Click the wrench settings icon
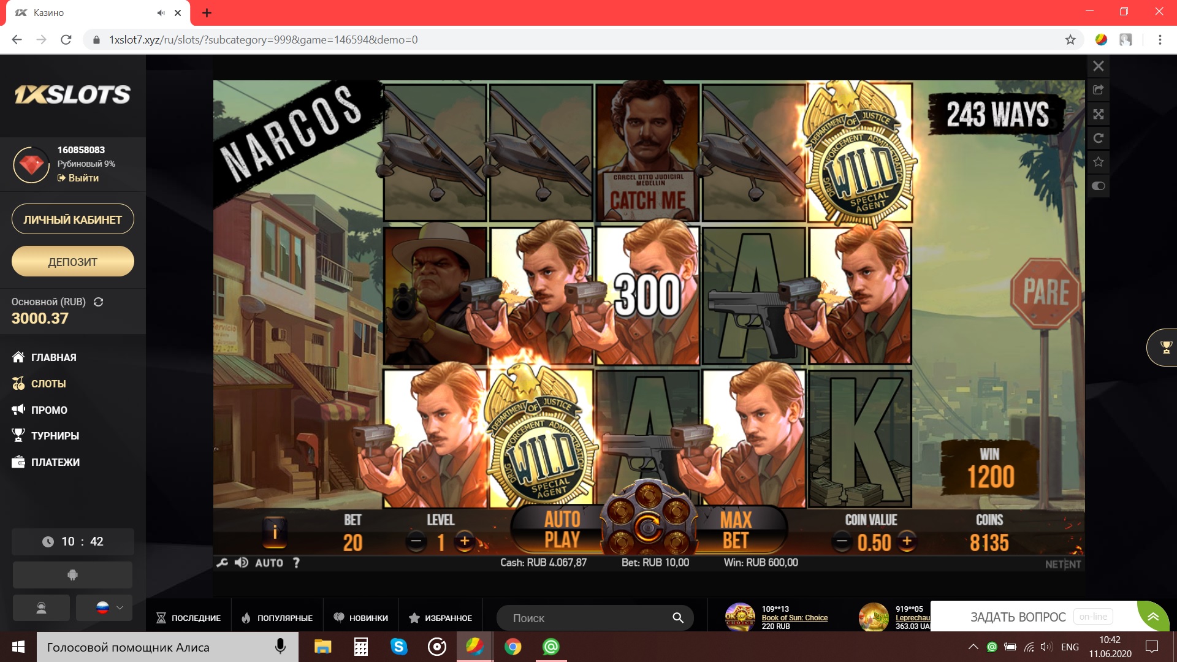 pos(222,563)
